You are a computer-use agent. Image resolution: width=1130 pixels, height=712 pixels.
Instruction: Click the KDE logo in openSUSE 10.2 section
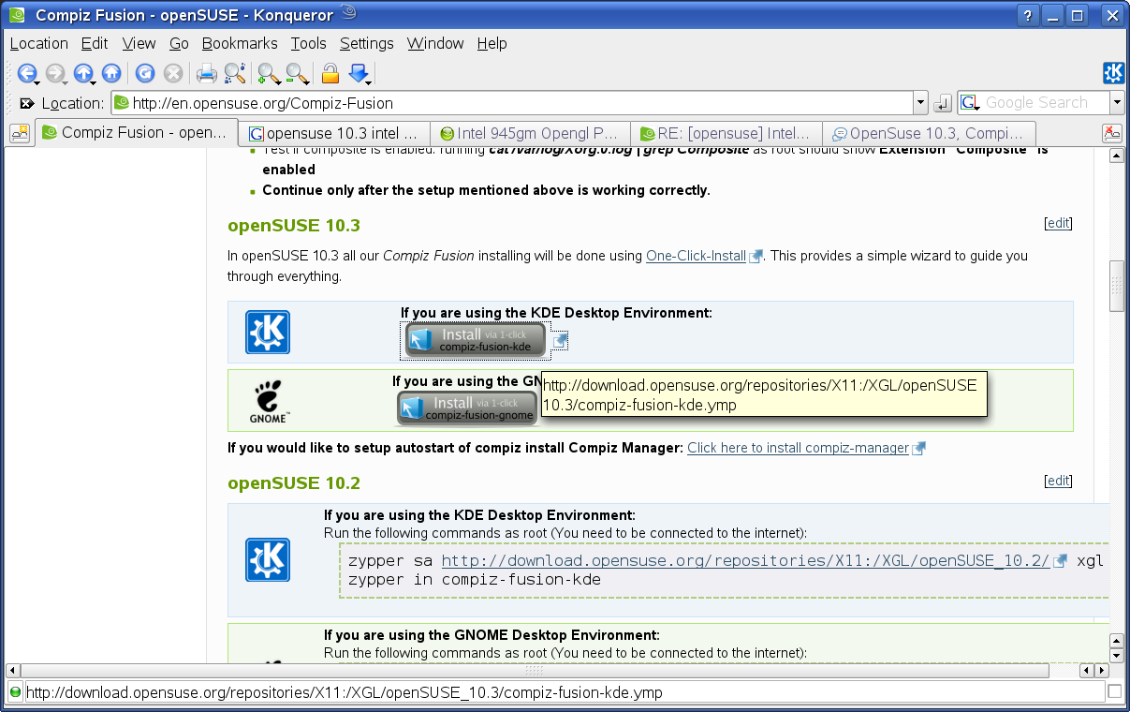coord(268,560)
